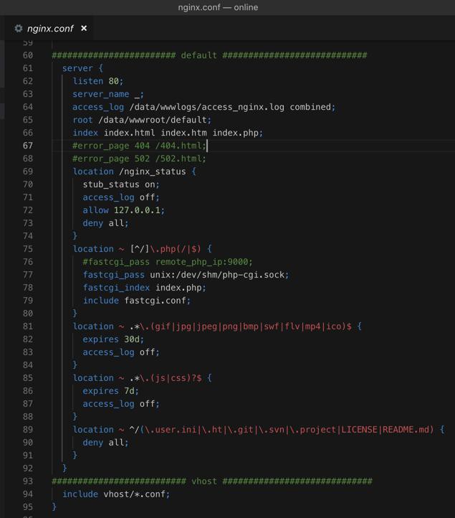This screenshot has height=518, width=455.
Task: Click the '#error_page 404 /404.html;' comment
Action: pyautogui.click(x=139, y=146)
